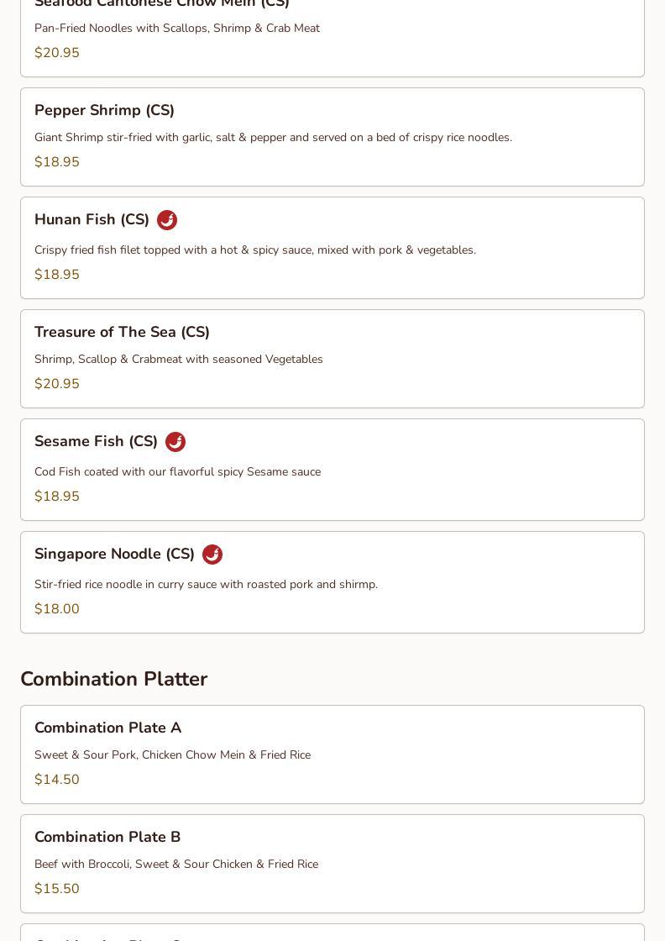Click the Pepper Shrimp giant shrimp description text
The height and width of the screenshot is (941, 665).
pos(273,137)
